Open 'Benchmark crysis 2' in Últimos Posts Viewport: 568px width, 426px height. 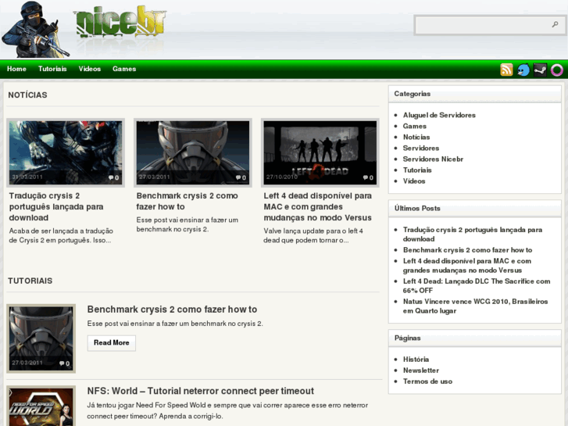tap(467, 250)
